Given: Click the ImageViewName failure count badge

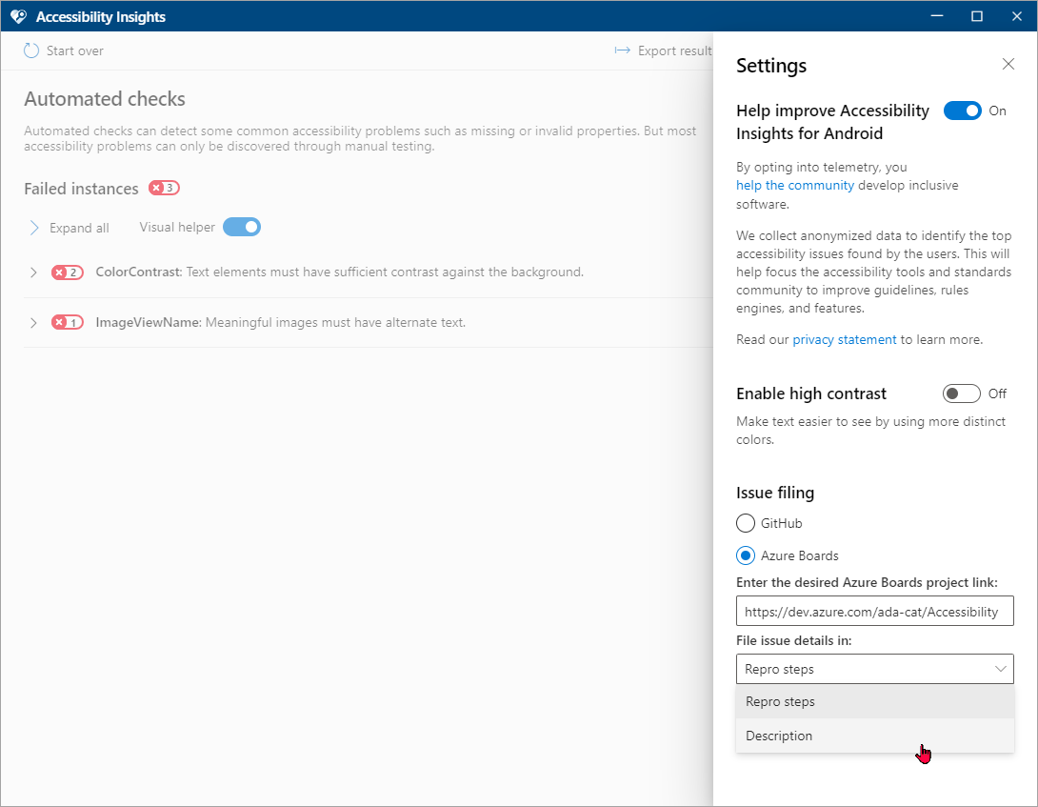Looking at the screenshot, I should tap(68, 323).
